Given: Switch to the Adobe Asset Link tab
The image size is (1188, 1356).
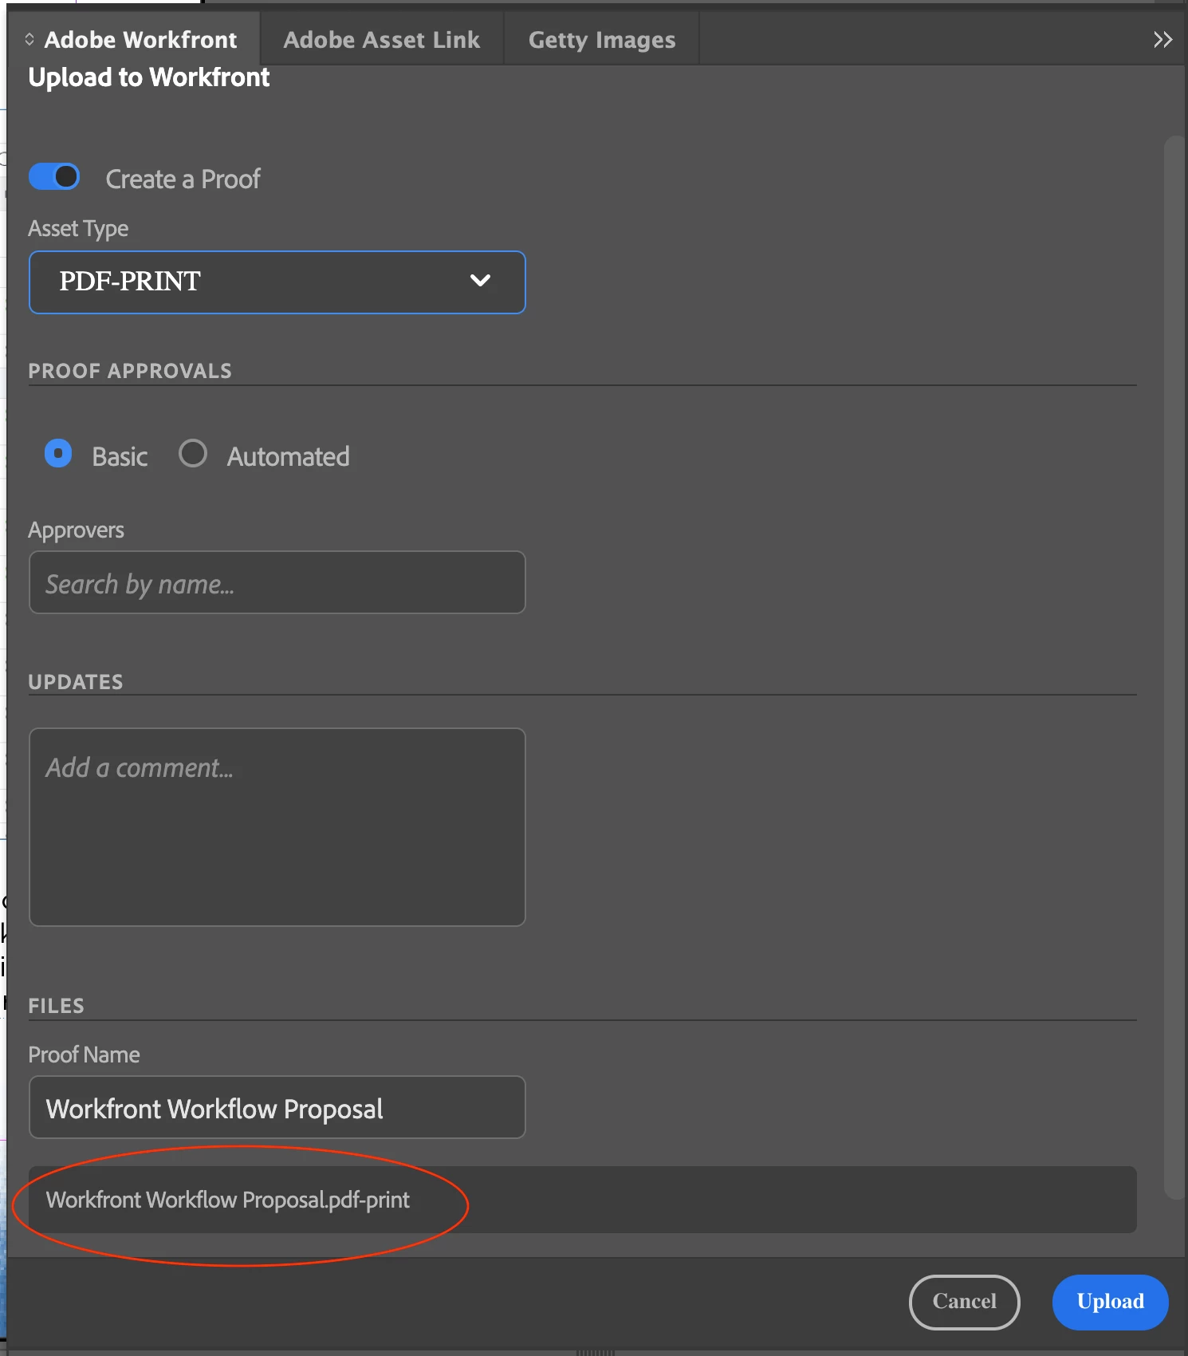Looking at the screenshot, I should tap(382, 39).
